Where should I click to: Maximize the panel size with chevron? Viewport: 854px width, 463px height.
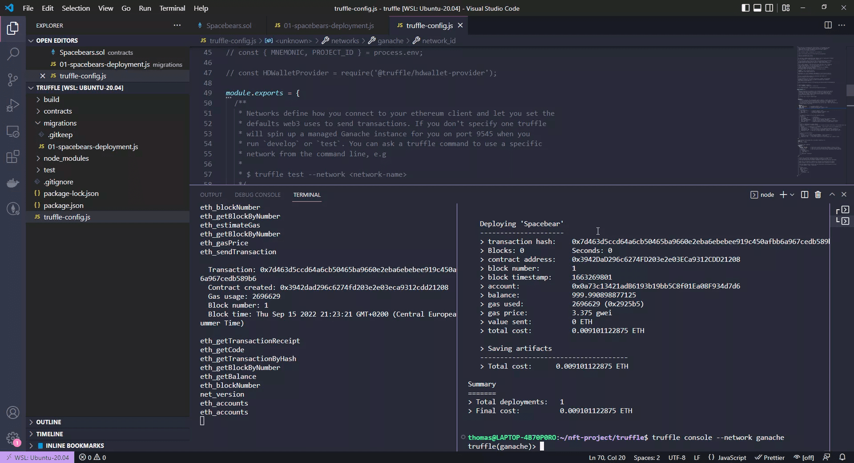click(x=832, y=195)
